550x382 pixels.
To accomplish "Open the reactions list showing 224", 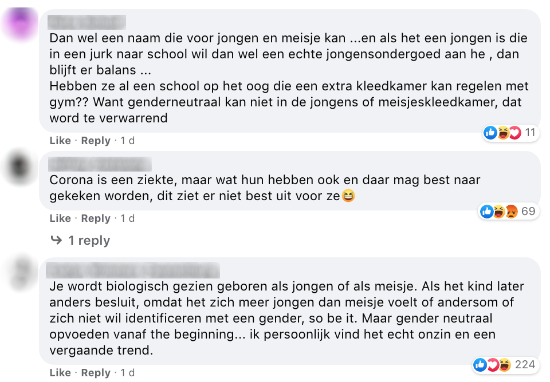I will [x=524, y=364].
